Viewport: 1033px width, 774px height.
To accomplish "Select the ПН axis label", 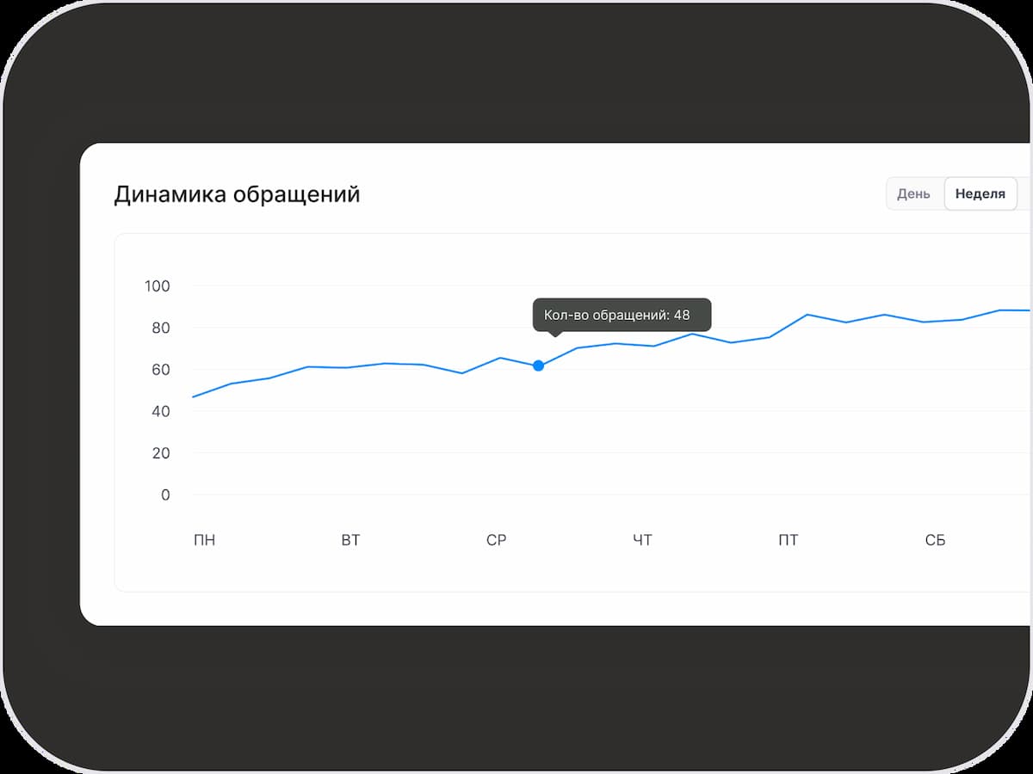I will click(x=205, y=539).
